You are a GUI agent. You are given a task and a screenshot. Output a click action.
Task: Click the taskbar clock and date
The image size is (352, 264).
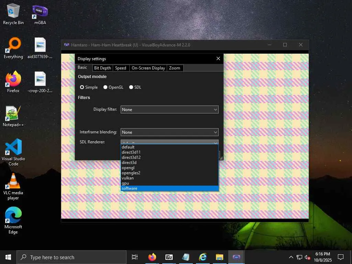tap(323, 257)
